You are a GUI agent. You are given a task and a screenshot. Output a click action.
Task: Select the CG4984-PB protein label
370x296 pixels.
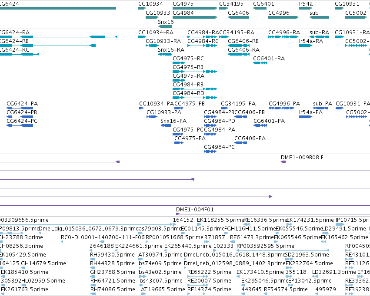point(219,112)
